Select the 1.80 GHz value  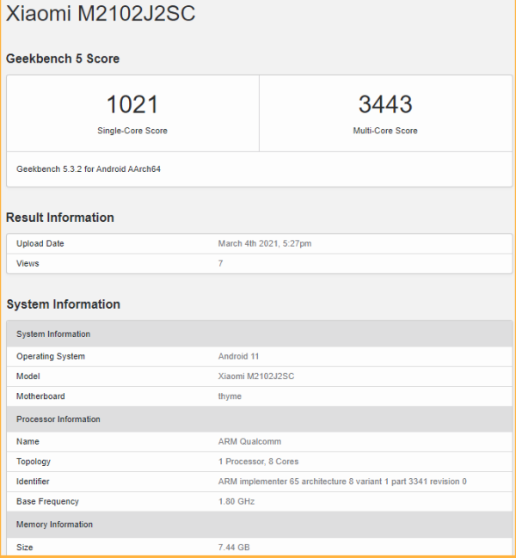click(x=236, y=501)
